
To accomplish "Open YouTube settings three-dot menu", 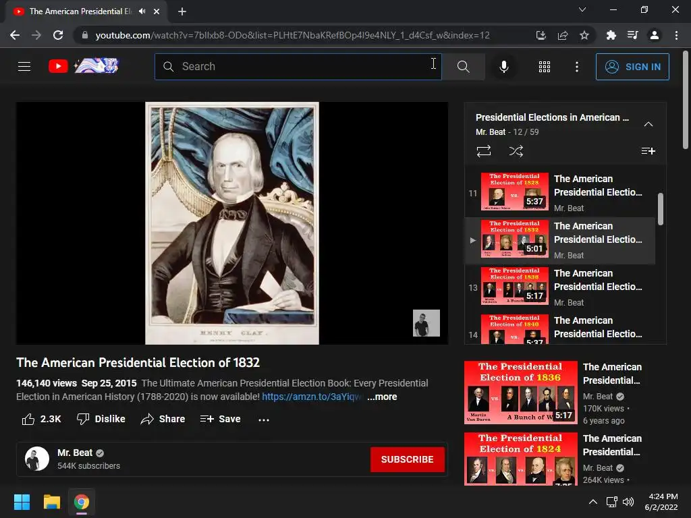I will (x=576, y=67).
